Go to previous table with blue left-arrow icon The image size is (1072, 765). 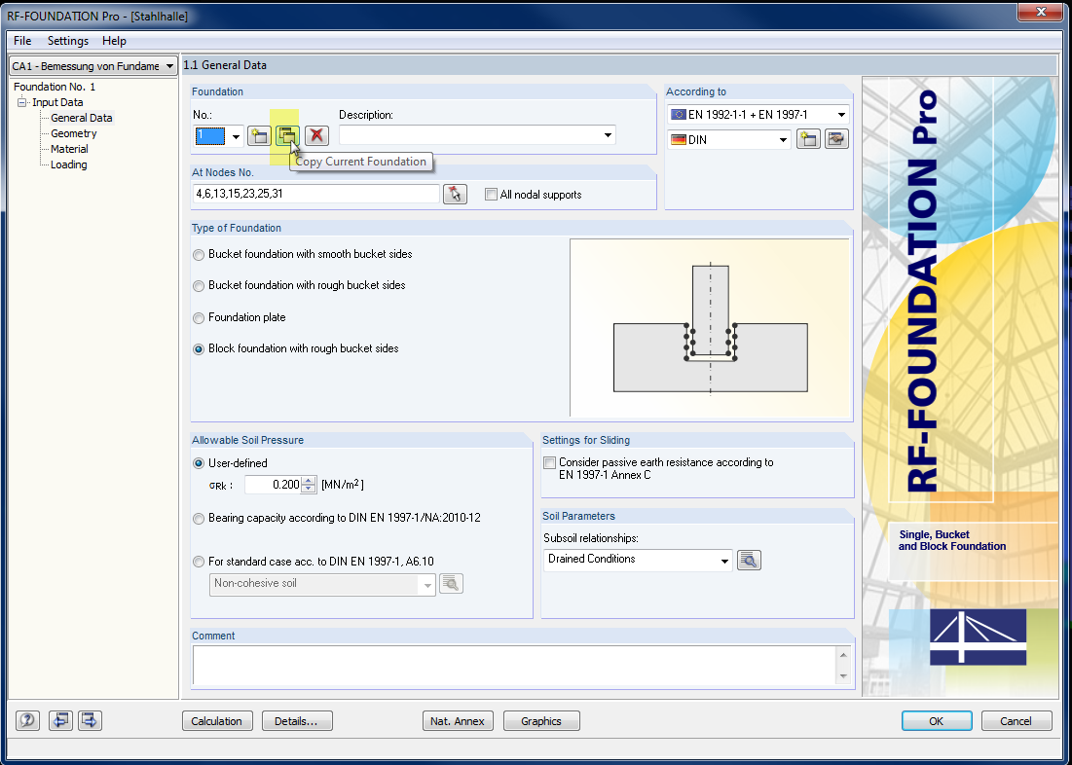[60, 720]
